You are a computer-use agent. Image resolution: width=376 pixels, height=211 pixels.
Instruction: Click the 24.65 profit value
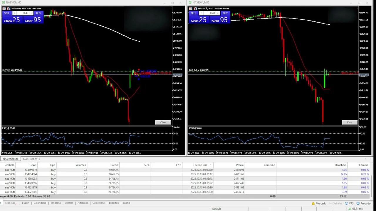point(343,174)
